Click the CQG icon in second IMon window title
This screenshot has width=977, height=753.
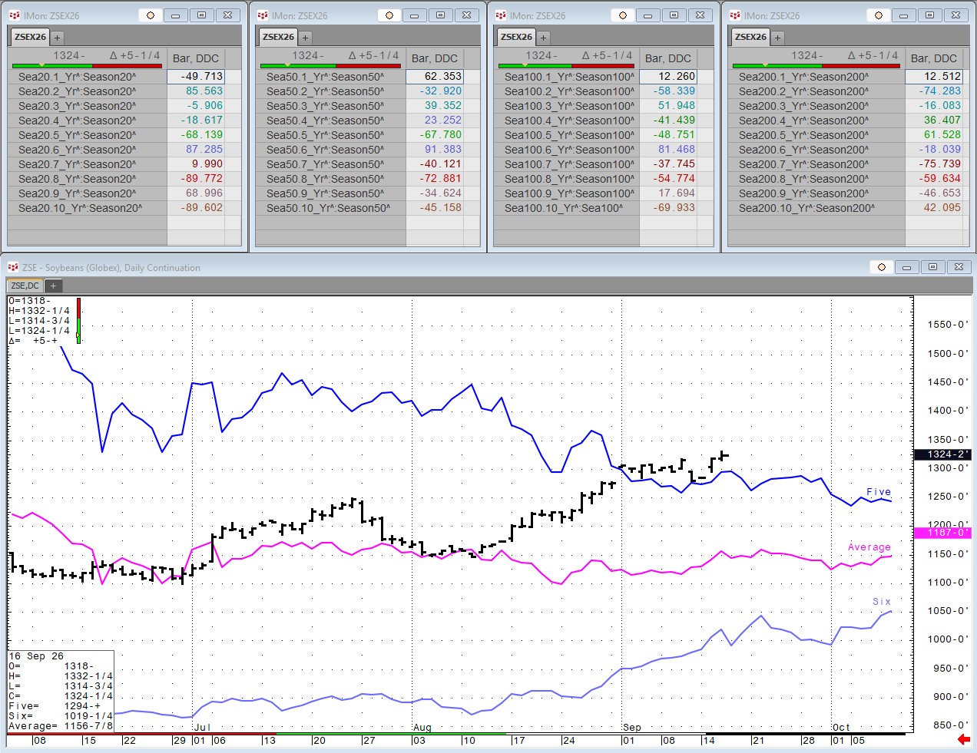263,15
